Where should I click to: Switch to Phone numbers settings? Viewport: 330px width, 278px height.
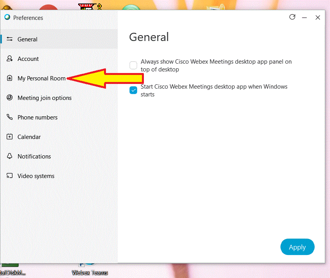[59, 117]
